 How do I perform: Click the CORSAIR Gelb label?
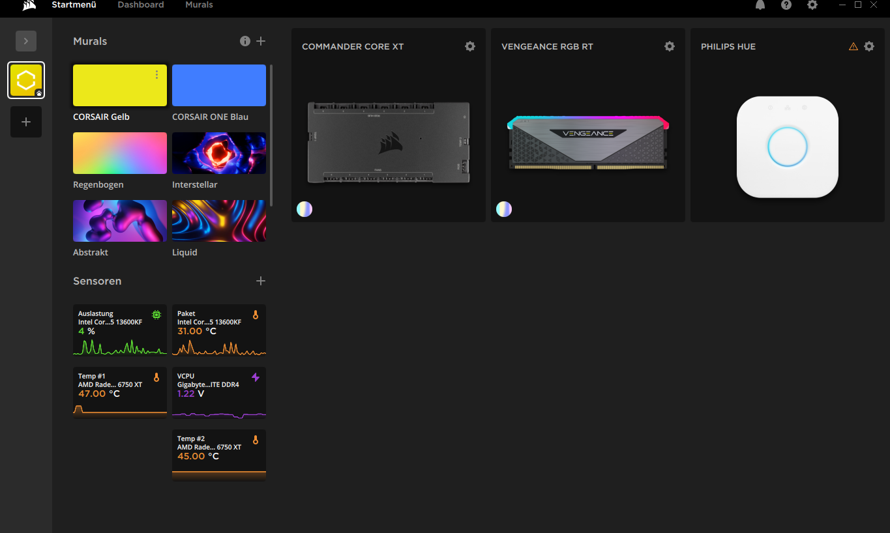tap(101, 117)
